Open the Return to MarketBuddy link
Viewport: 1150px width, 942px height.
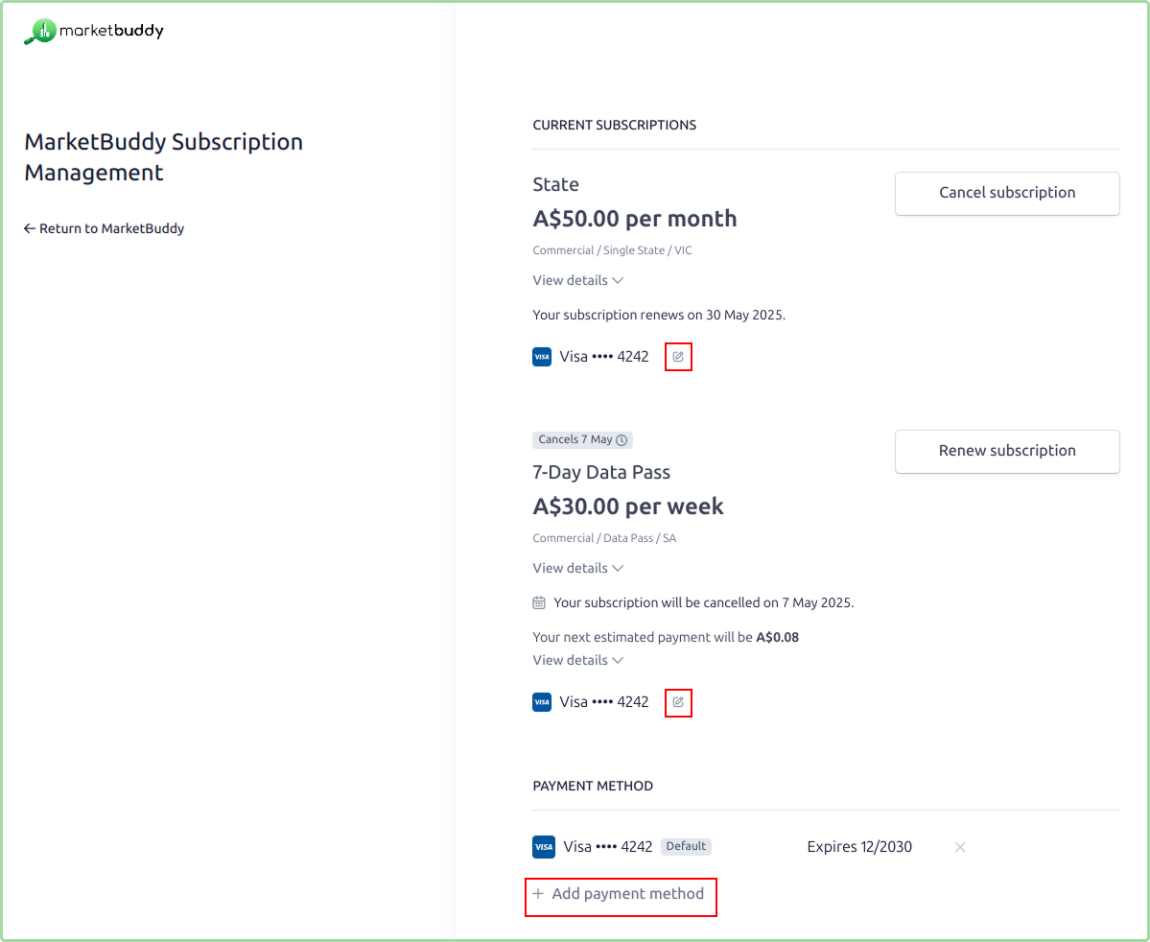(104, 228)
